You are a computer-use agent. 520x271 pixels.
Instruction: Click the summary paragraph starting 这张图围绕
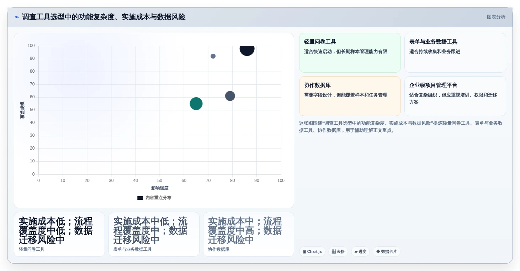tap(401, 127)
